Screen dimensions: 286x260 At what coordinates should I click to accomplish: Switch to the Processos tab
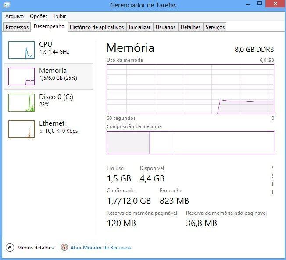[x=17, y=27]
